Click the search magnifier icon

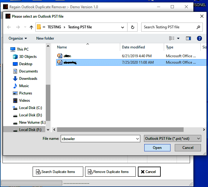(198, 27)
